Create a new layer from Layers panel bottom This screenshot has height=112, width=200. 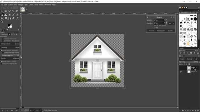(180, 111)
